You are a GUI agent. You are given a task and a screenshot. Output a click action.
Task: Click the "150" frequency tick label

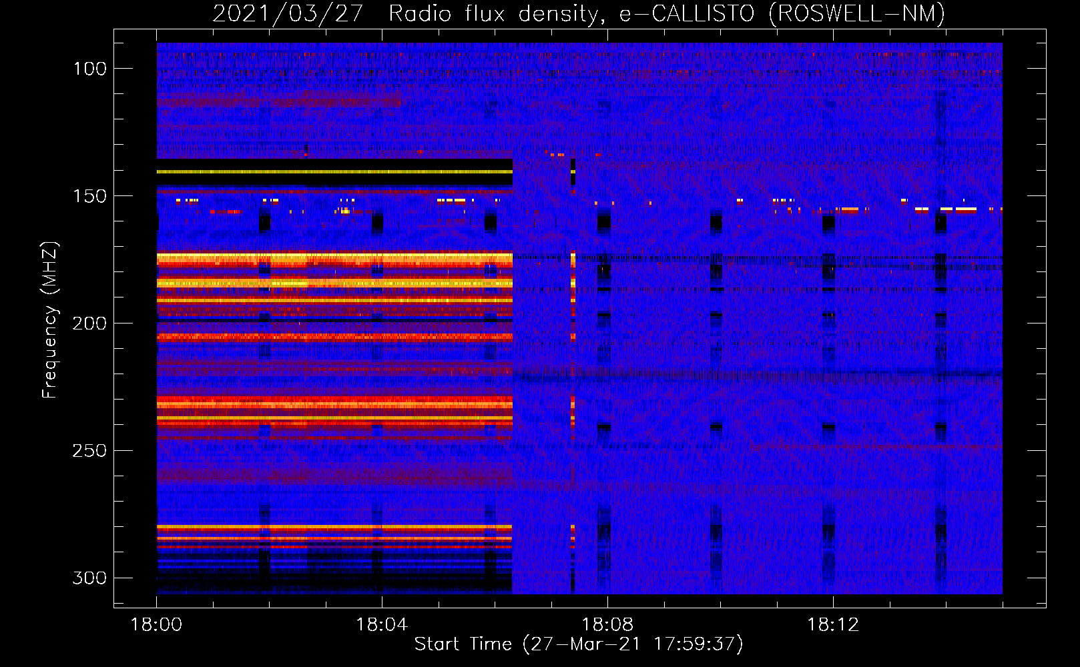pyautogui.click(x=90, y=196)
